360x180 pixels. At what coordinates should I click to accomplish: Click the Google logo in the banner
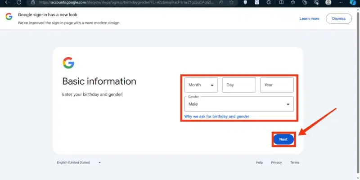pyautogui.click(x=9, y=17)
